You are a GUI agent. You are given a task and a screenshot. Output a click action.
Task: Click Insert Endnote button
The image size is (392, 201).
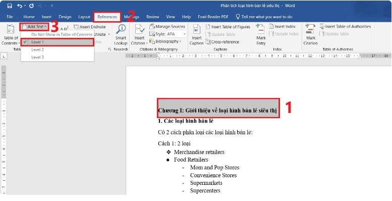tap(90, 27)
